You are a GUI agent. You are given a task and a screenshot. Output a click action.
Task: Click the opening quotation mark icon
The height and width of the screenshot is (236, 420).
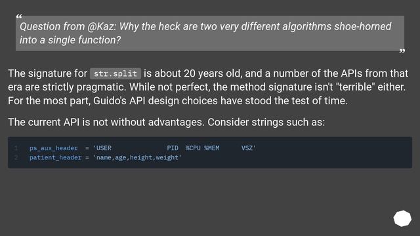(x=19, y=17)
